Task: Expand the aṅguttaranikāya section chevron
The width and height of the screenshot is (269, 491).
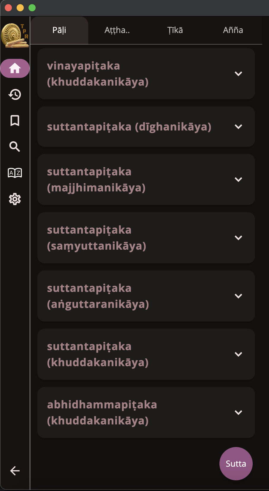Action: (x=238, y=296)
